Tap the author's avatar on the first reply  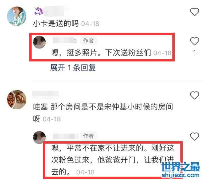point(39,42)
